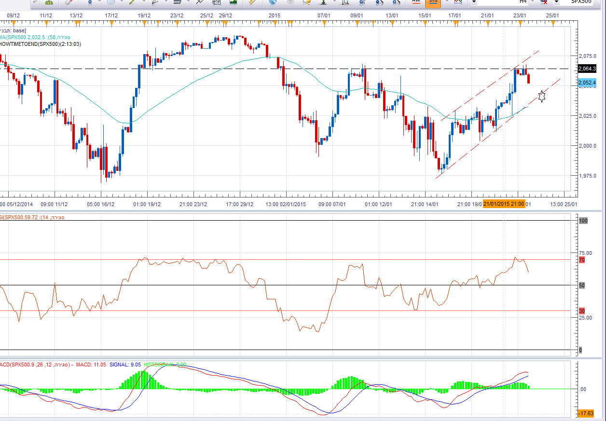This screenshot has height=421, width=606.
Task: Click the green hierarchy tree icon
Action: [49, 2]
